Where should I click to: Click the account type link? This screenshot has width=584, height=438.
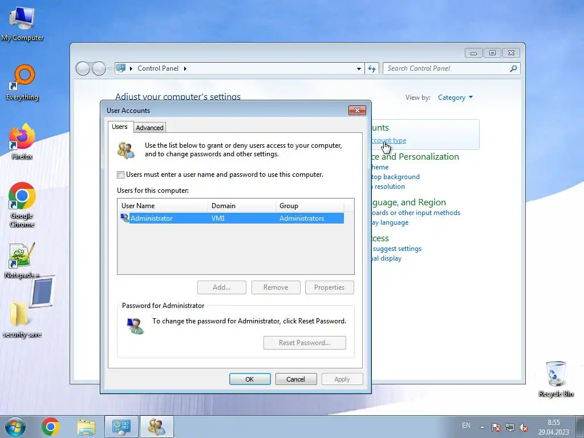(x=389, y=140)
